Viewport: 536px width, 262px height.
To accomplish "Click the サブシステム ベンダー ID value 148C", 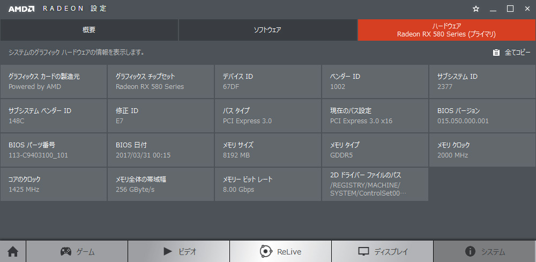I will click(x=17, y=121).
